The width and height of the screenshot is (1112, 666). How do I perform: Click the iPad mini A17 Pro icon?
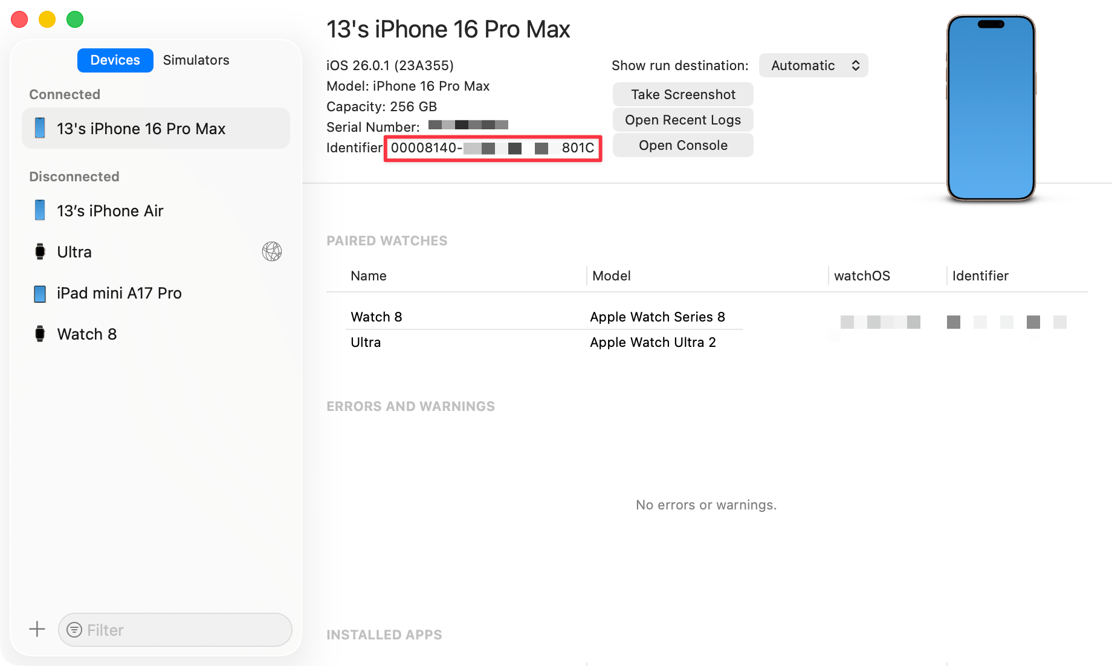coord(40,293)
